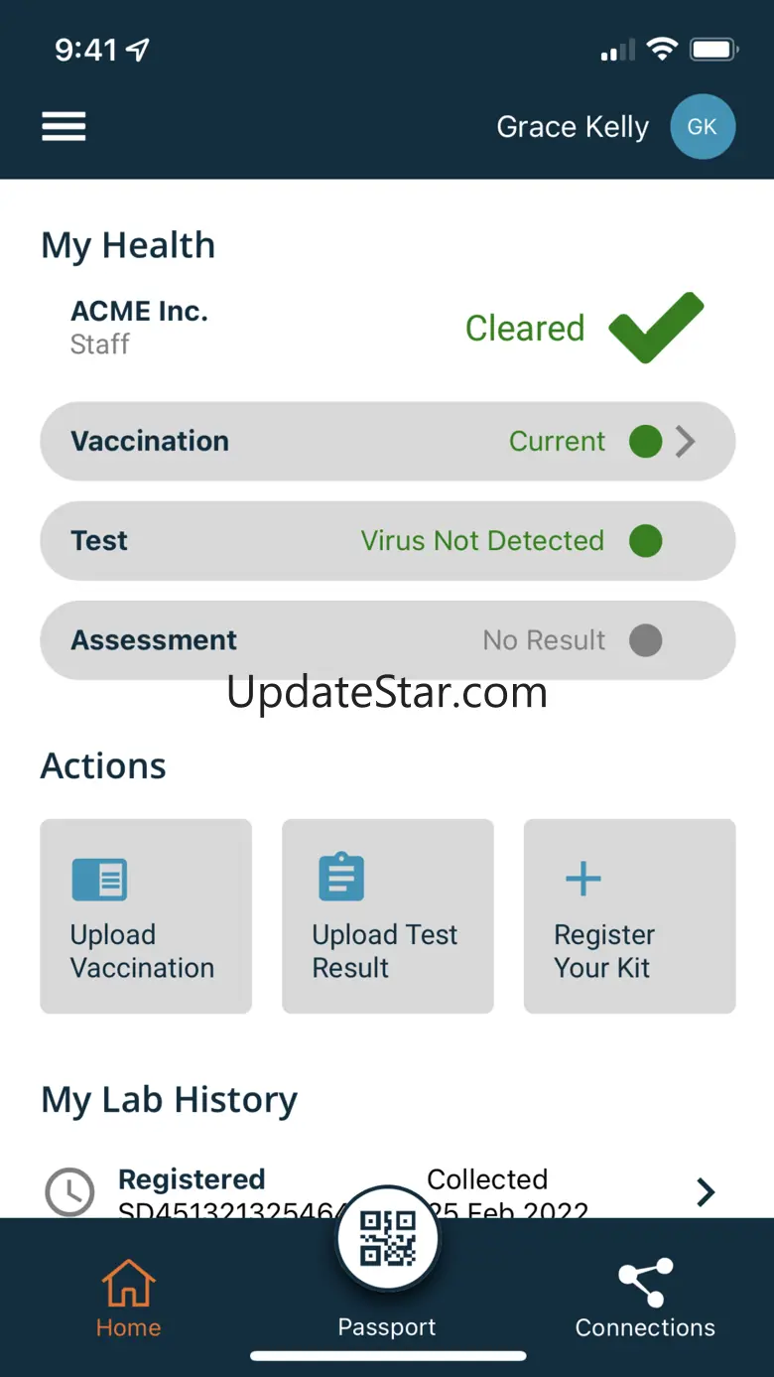The width and height of the screenshot is (774, 1377).
Task: Tap the ACME Inc. Staff organization label
Action: pyautogui.click(x=139, y=327)
